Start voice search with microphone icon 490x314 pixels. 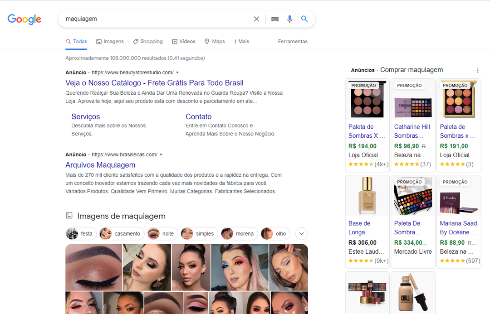tap(289, 19)
